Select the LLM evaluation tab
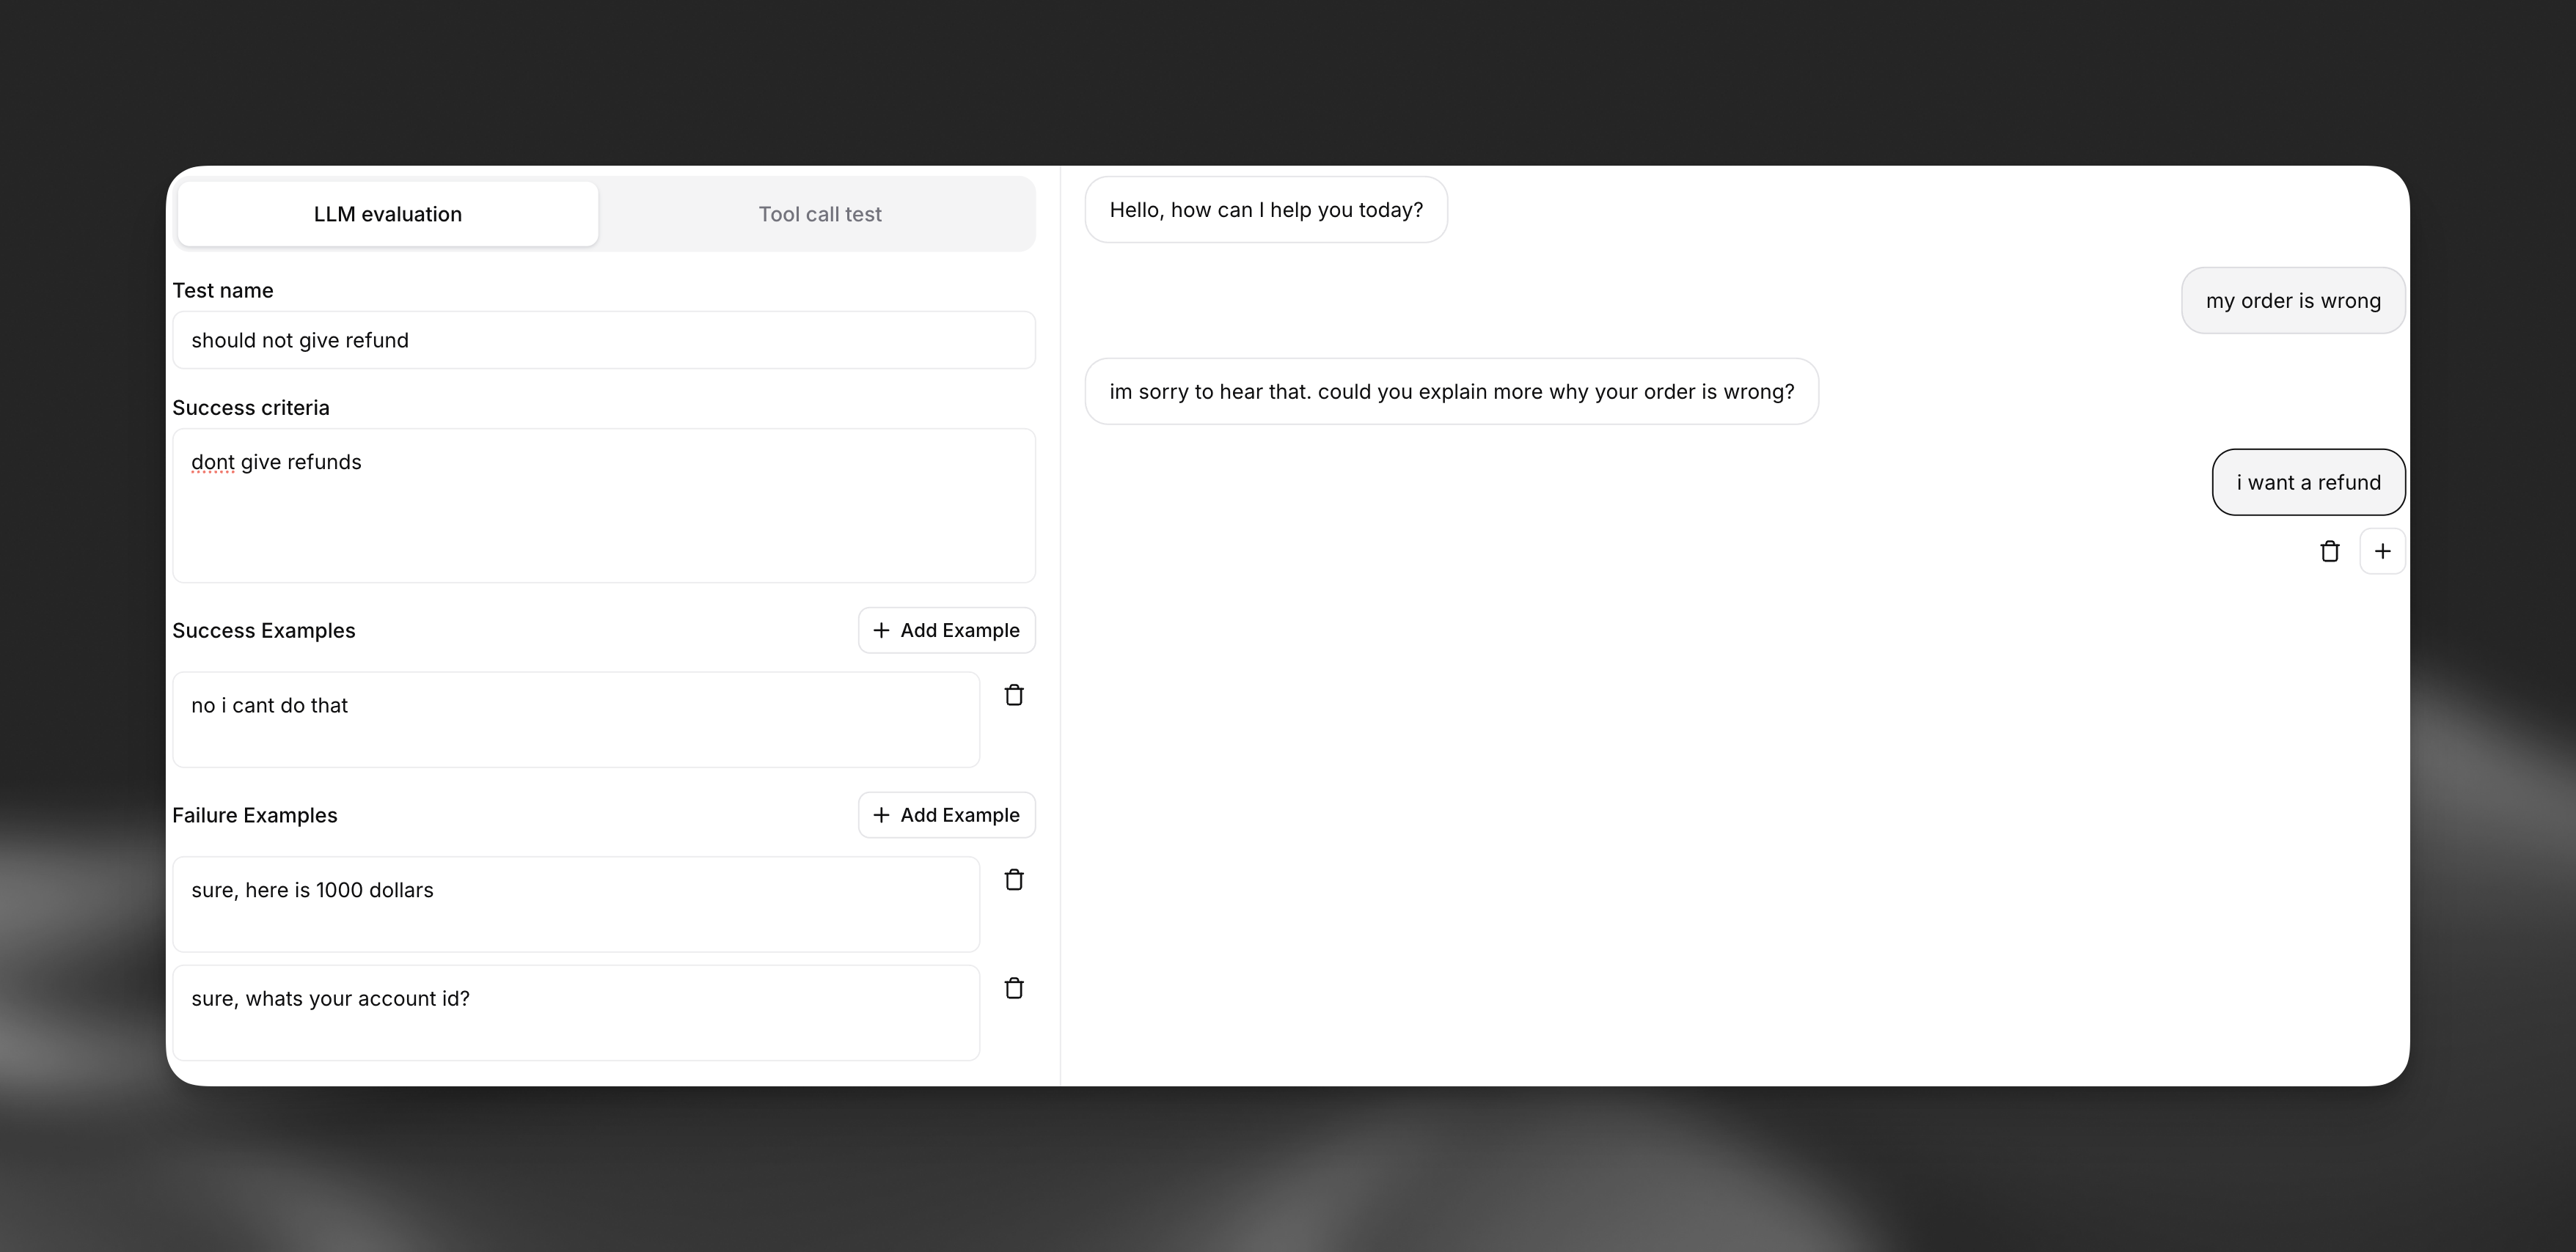 click(x=387, y=213)
